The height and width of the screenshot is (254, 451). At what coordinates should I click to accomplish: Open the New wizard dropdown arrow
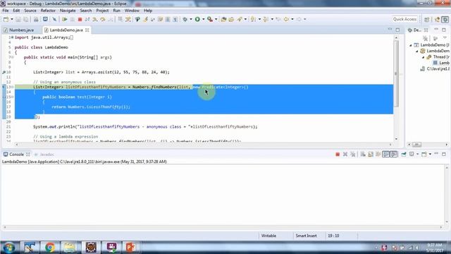12,19
